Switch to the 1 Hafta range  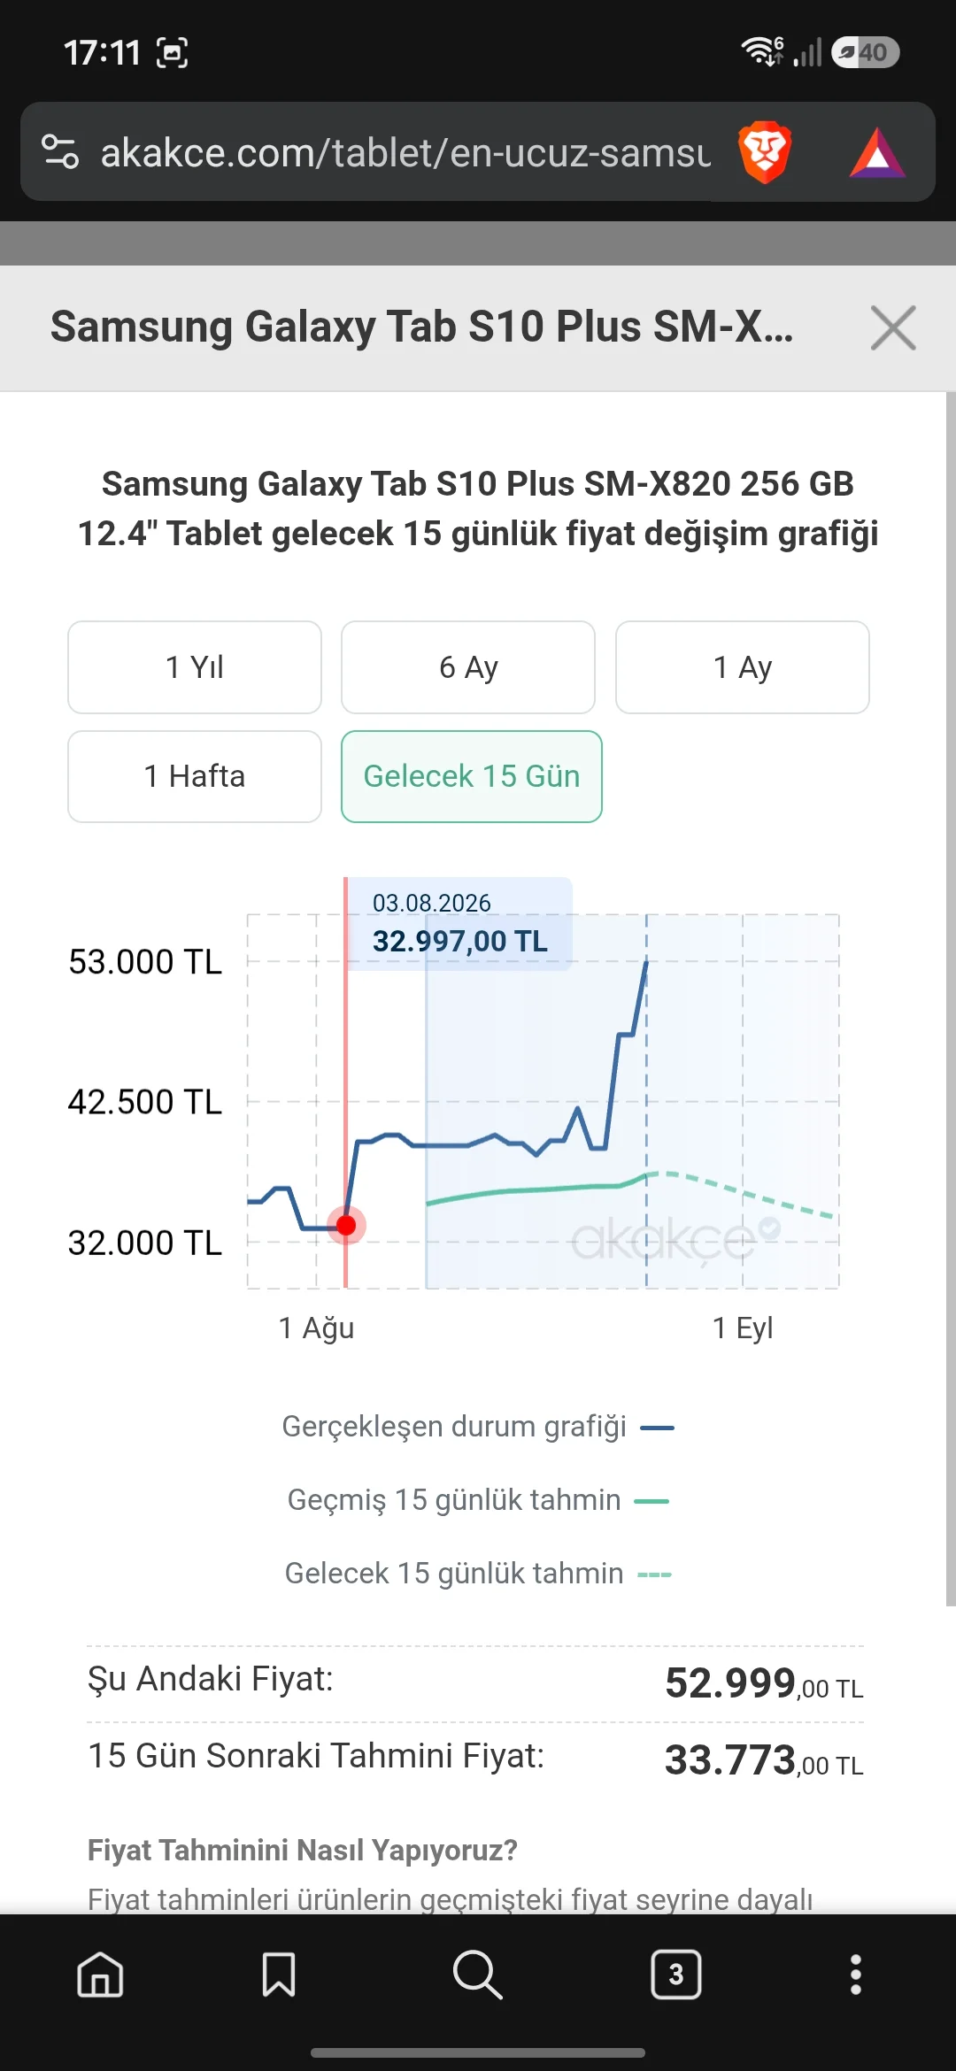pos(195,776)
